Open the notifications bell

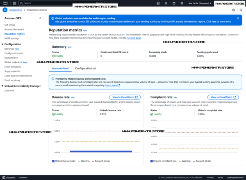pyautogui.click(x=166, y=3)
